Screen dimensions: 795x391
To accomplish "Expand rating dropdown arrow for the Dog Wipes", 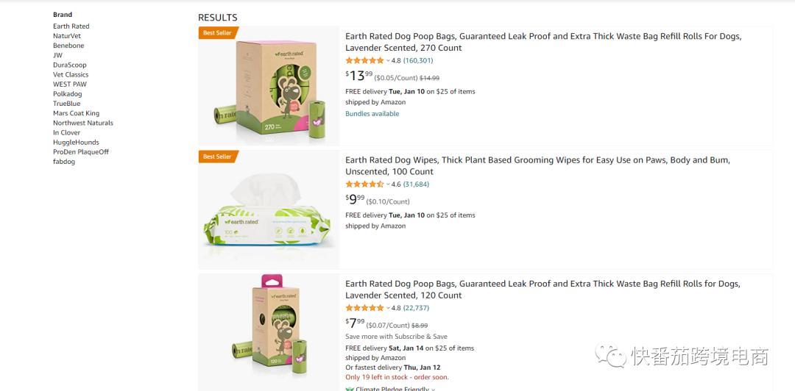I will (388, 184).
